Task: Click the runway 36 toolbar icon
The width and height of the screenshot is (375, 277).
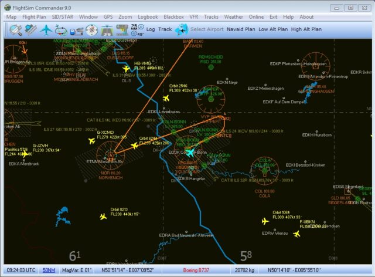Action: point(107,29)
